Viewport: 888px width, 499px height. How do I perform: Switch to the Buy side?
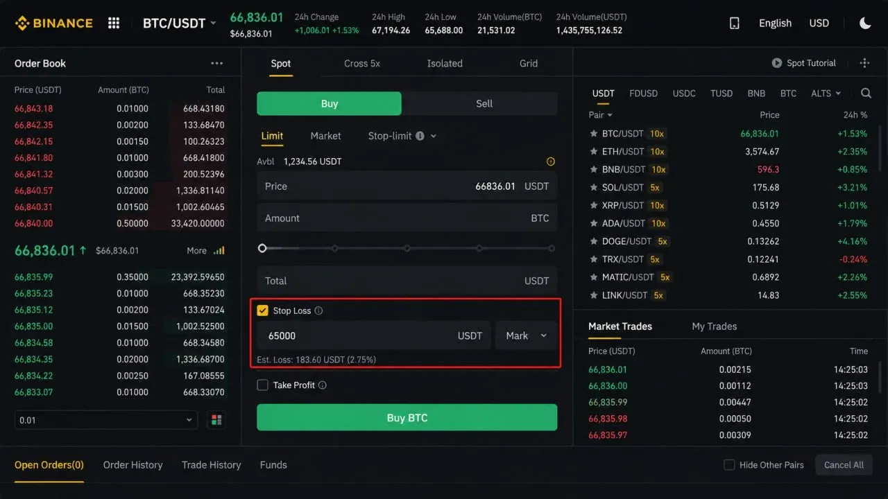point(329,103)
